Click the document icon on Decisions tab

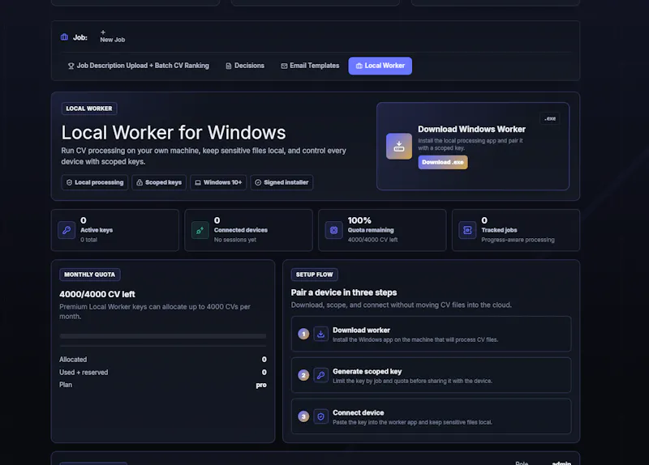(229, 66)
